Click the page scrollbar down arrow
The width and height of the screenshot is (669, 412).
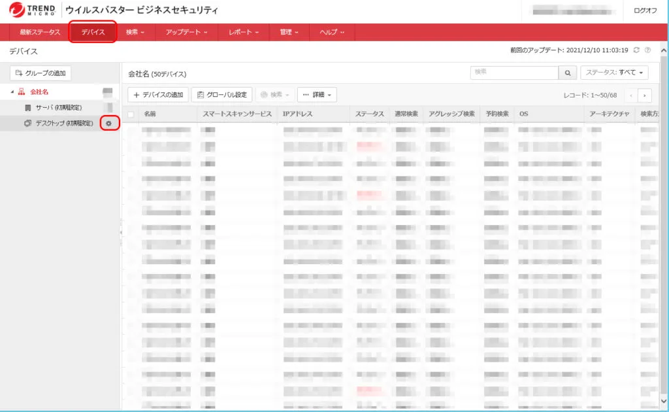click(x=664, y=401)
